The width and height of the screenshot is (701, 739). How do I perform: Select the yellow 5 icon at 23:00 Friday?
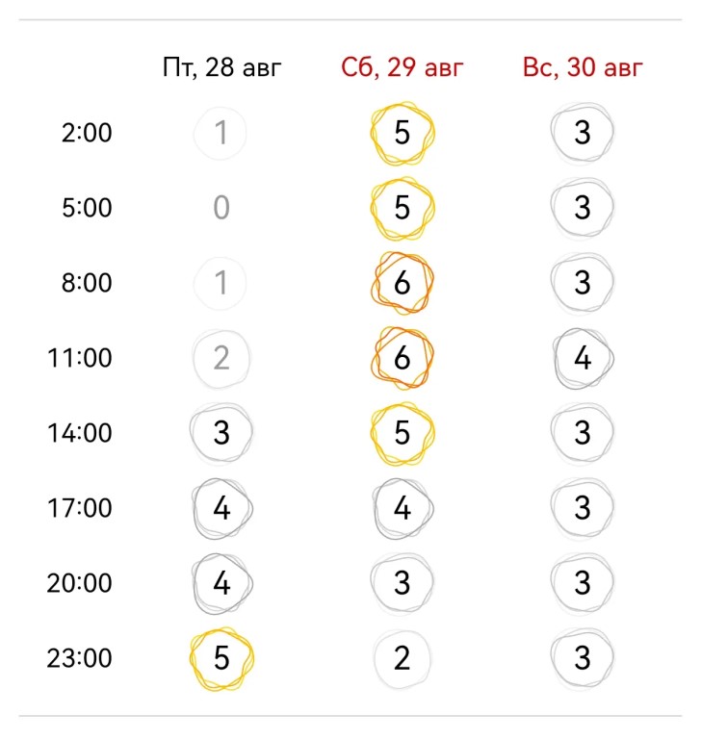coord(221,658)
